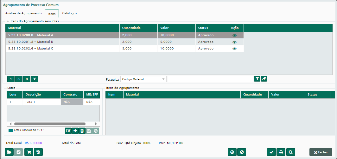
Task: View Material C details via eye icon
Action: [x=234, y=49]
